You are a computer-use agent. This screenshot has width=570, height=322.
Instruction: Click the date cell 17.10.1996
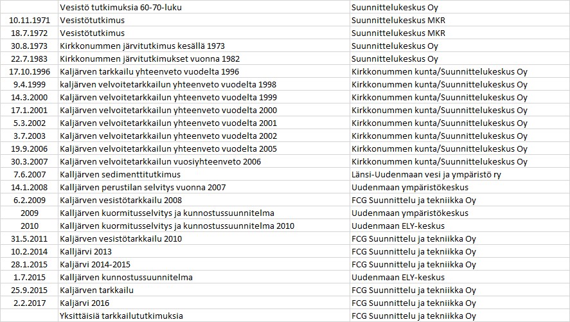pos(30,71)
